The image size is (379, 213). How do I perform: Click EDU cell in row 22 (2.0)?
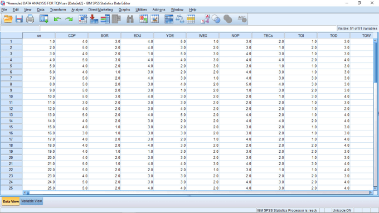[x=137, y=170]
